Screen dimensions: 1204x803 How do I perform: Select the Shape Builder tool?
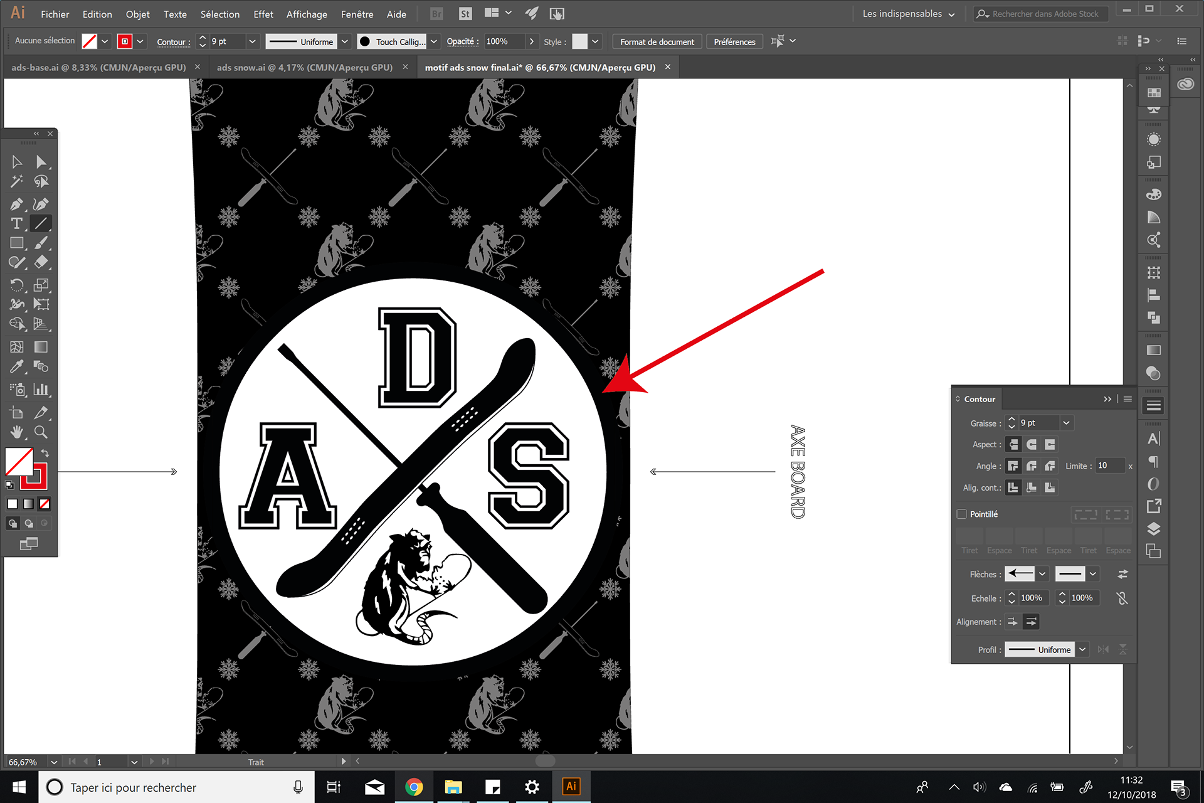tap(17, 324)
